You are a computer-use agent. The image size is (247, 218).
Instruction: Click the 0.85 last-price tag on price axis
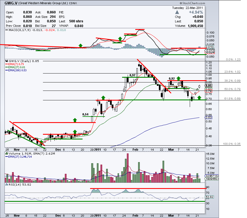pyautogui.click(x=209, y=86)
